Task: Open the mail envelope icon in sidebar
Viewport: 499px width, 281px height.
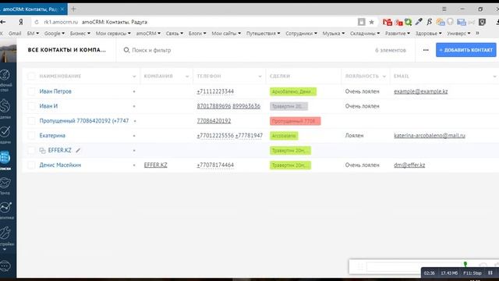Action: (5, 183)
